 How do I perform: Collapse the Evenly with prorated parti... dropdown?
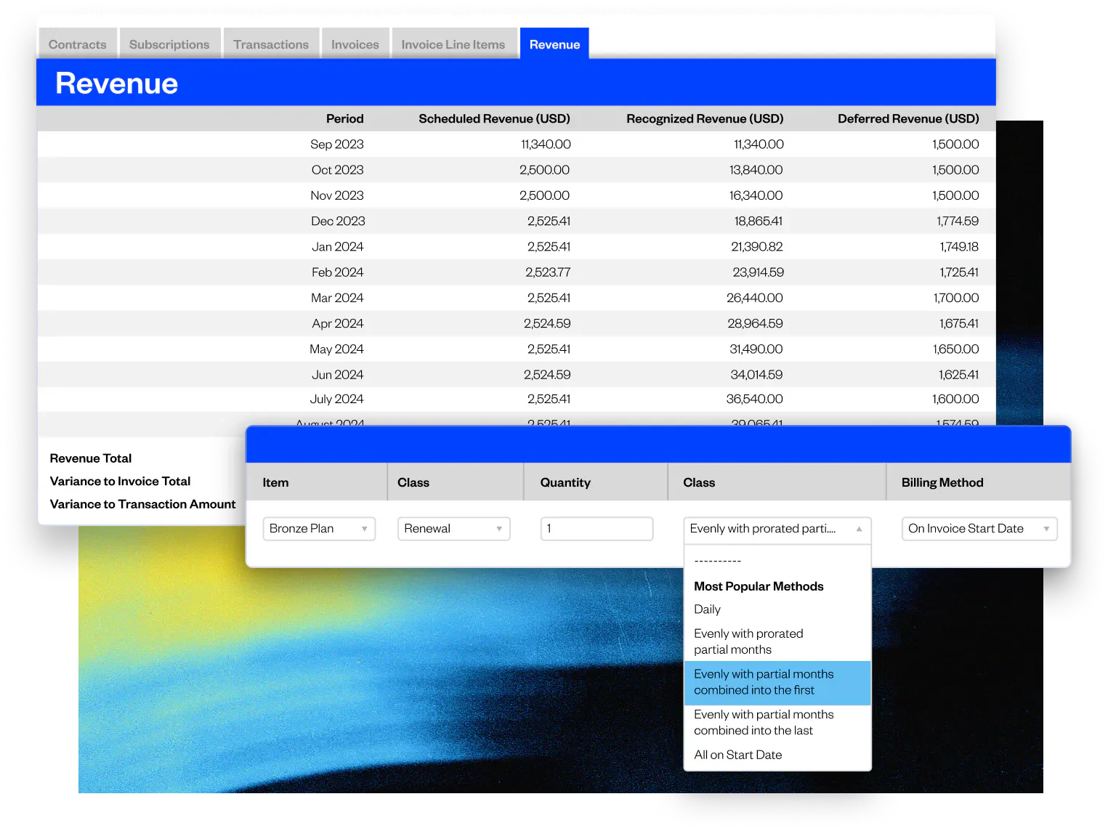(777, 529)
